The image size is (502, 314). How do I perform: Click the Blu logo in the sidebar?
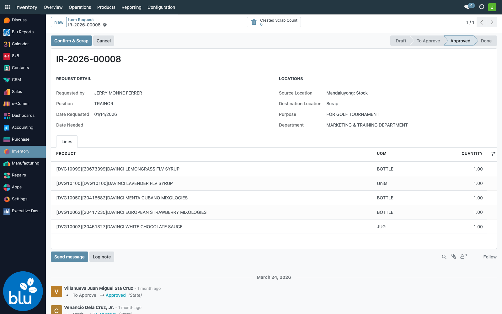[x=23, y=291]
